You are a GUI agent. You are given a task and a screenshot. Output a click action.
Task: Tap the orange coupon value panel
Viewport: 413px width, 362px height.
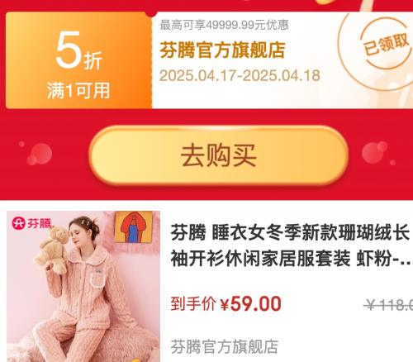(78, 60)
